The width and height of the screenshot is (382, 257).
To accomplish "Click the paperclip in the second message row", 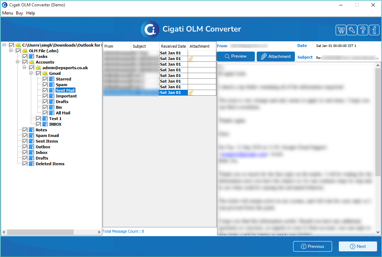I will pyautogui.click(x=191, y=59).
